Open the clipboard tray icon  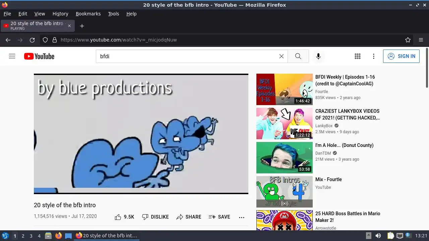390,236
